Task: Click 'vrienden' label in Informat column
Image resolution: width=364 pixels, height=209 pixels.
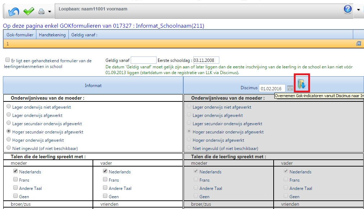Action: [109, 204]
